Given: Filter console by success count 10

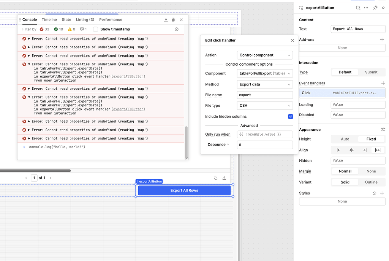Looking at the screenshot, I should [59, 29].
